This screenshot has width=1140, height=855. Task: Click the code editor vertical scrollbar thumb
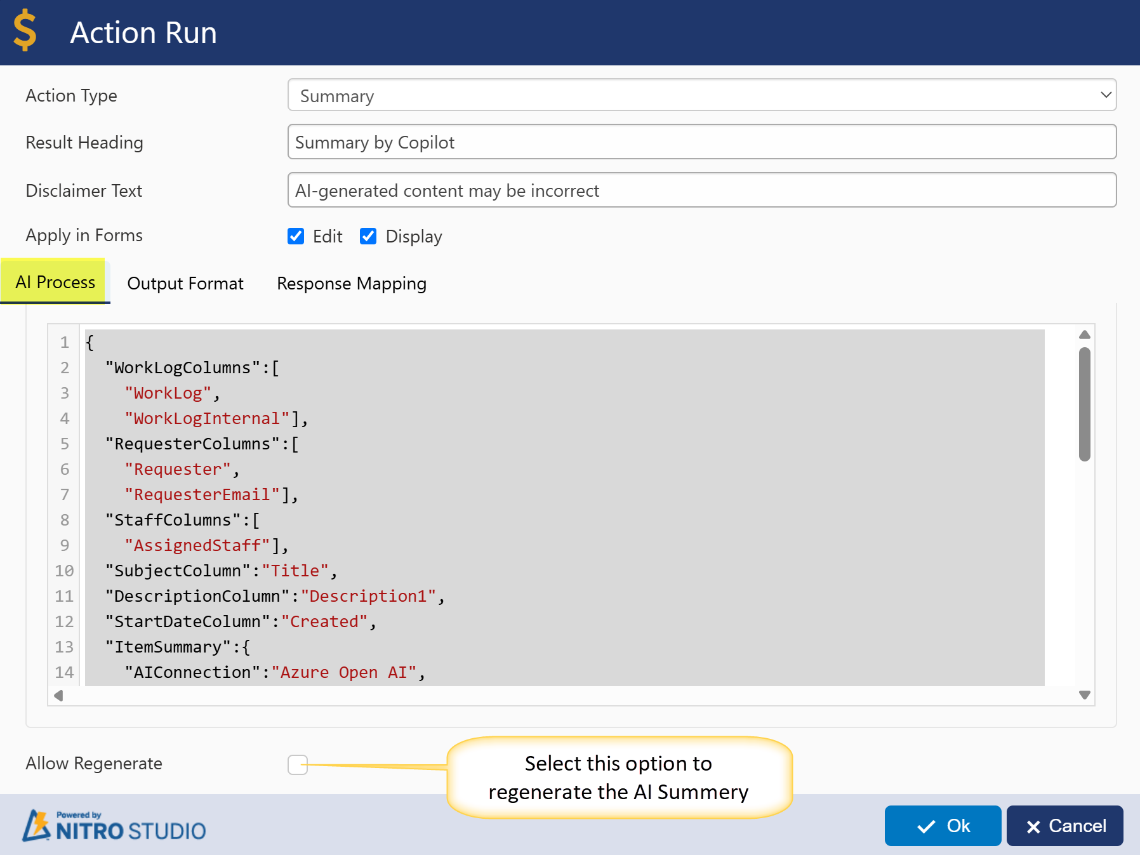click(1084, 404)
